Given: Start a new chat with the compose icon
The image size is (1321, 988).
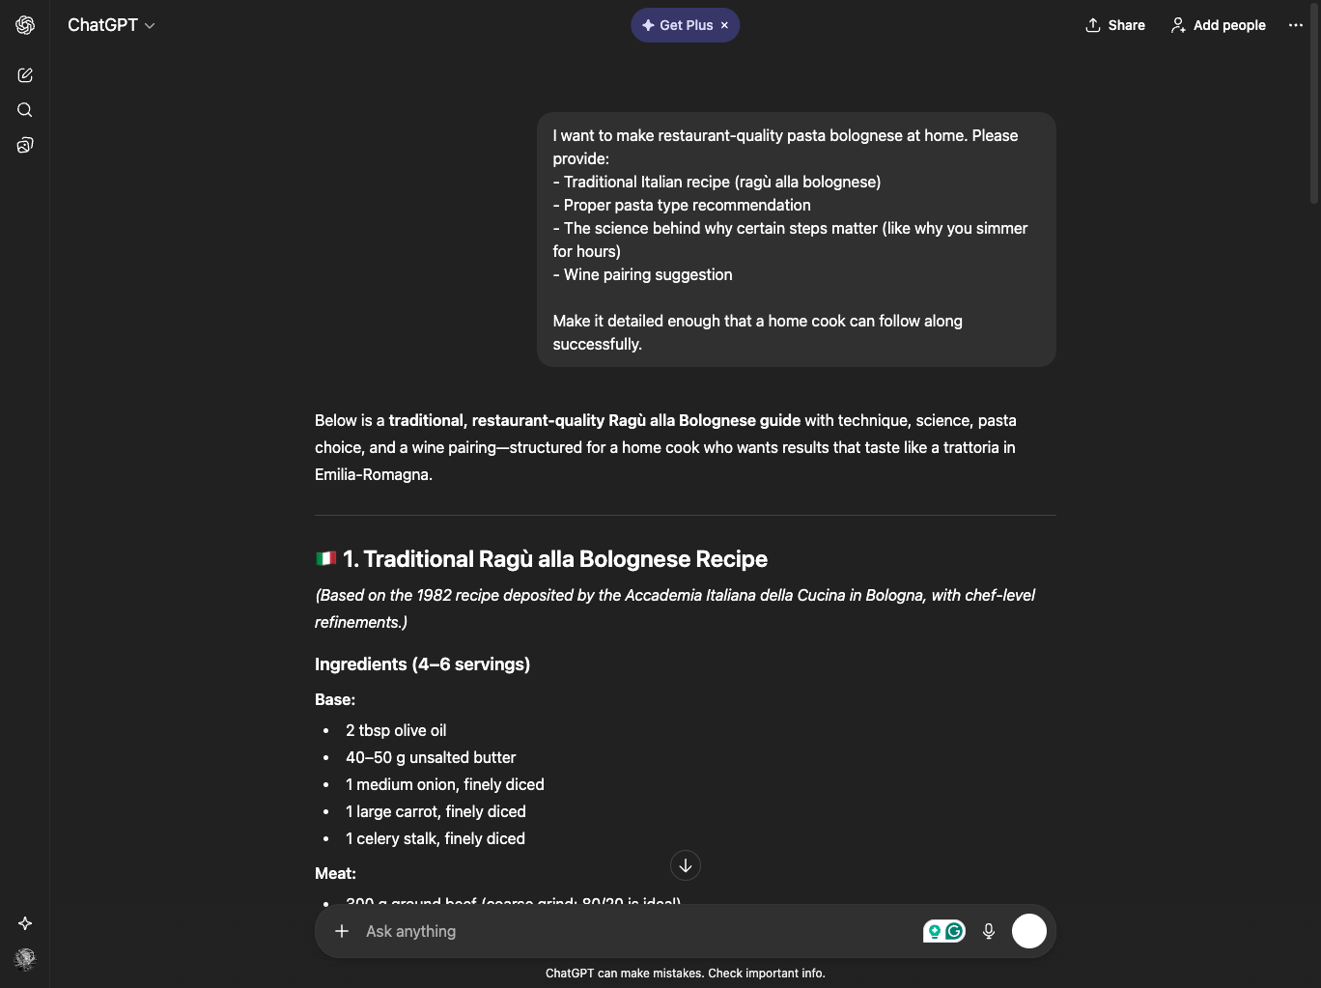Looking at the screenshot, I should tap(25, 74).
